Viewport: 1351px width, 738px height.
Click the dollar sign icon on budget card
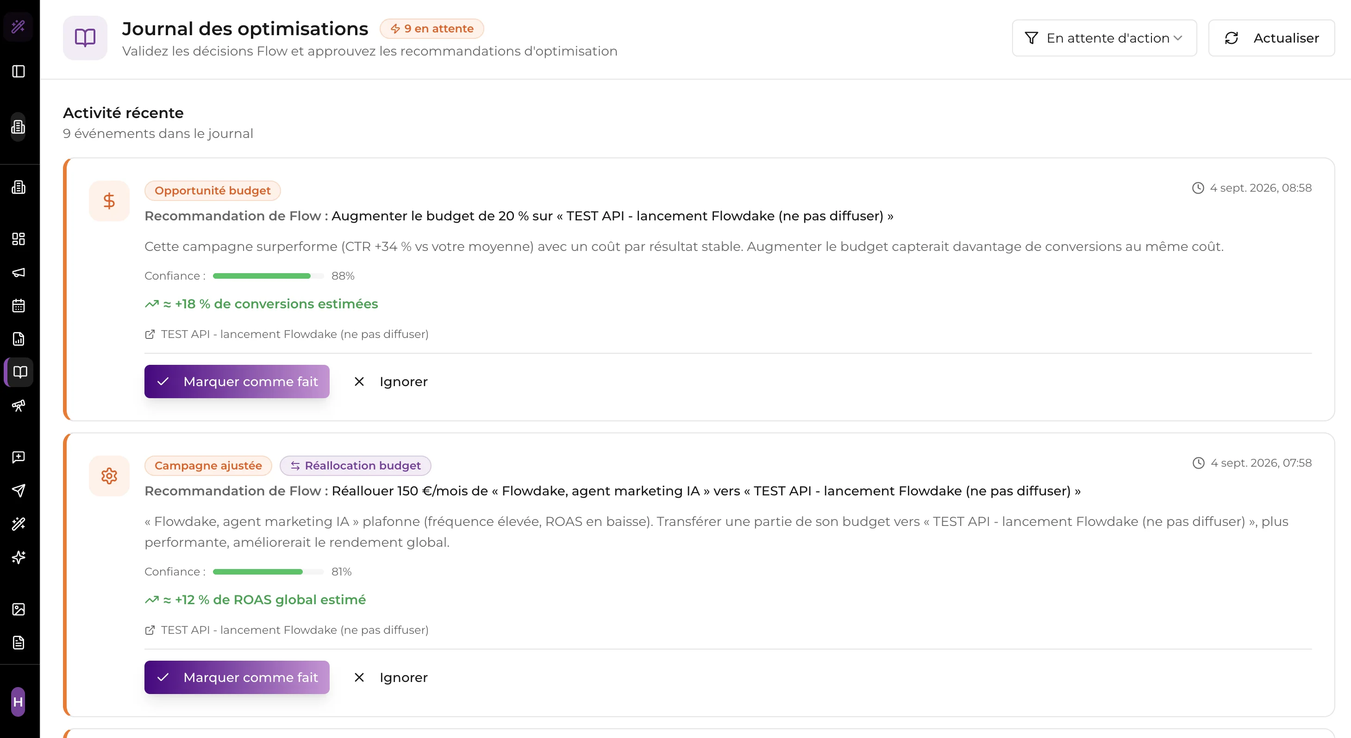tap(109, 201)
